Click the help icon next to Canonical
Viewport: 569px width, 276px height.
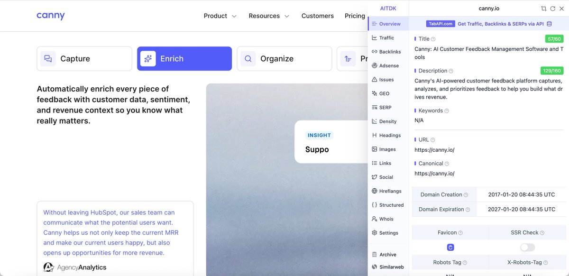click(x=447, y=164)
